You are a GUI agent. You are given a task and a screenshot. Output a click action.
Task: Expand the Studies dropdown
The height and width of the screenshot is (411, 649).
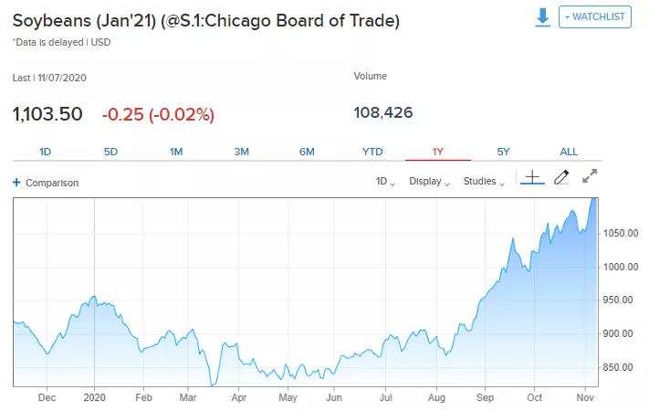click(x=484, y=182)
